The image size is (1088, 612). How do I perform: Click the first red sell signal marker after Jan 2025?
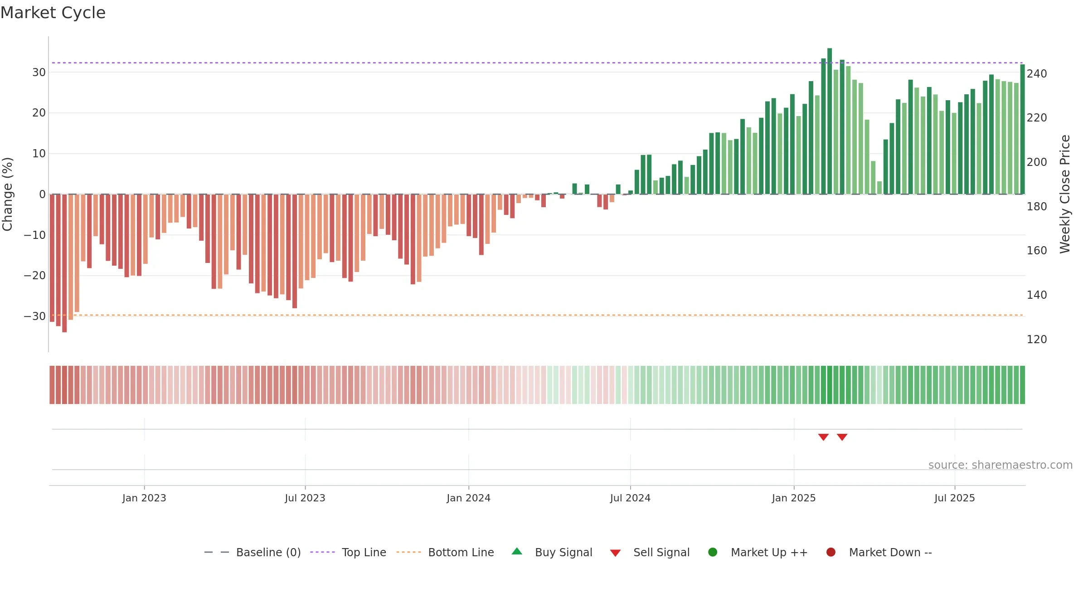(823, 437)
